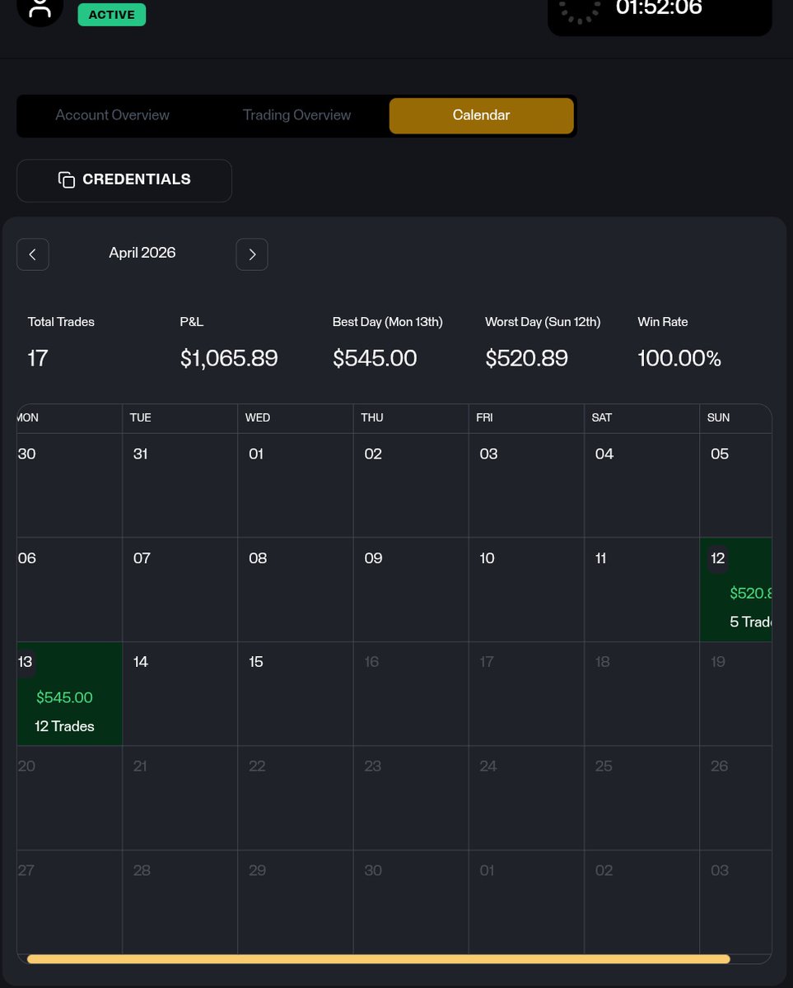Select calendar day 11
The width and height of the screenshot is (793, 988).
641,590
